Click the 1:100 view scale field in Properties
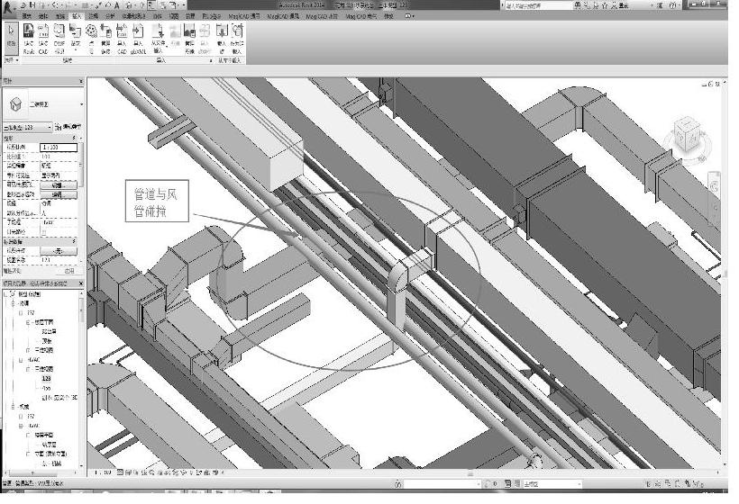This screenshot has height=504, width=739. tap(60, 147)
